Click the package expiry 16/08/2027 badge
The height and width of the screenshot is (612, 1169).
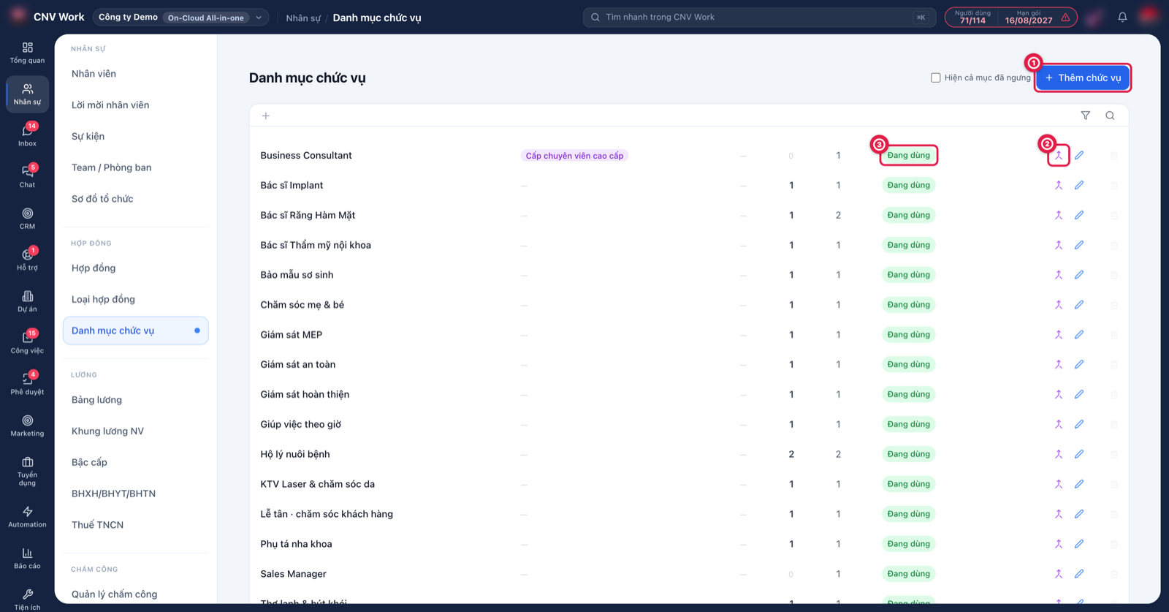(1028, 17)
